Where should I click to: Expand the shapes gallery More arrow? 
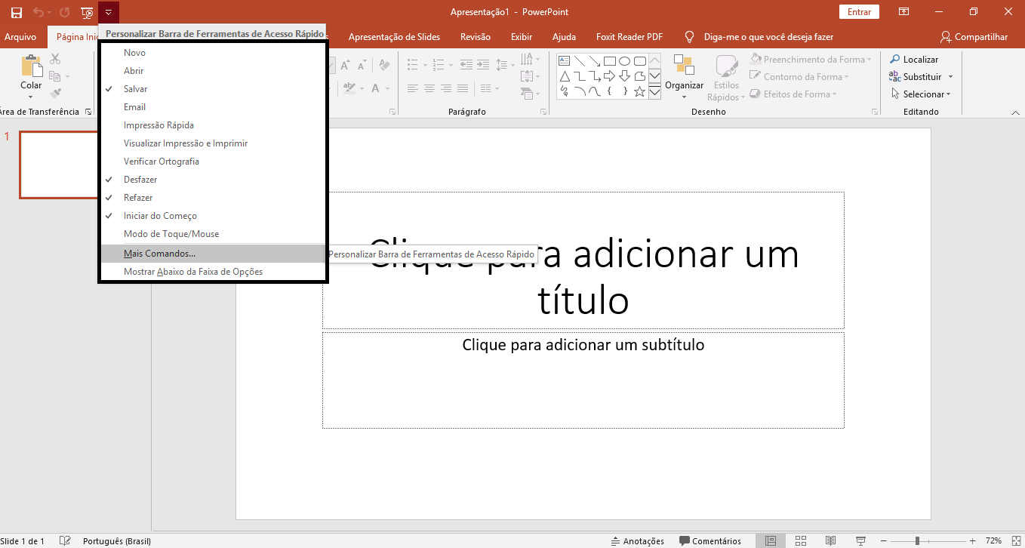(654, 92)
